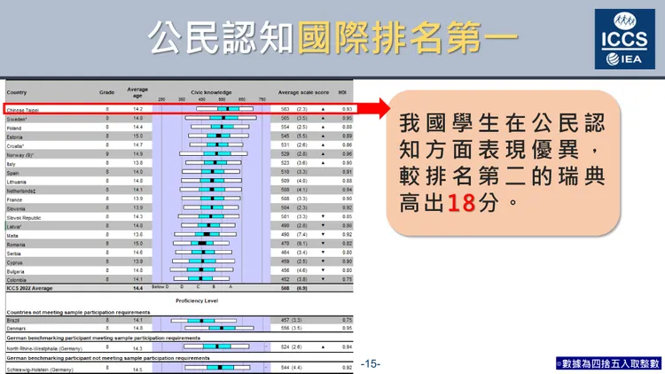
Task: Click the Italy country label
Action: coord(11,164)
